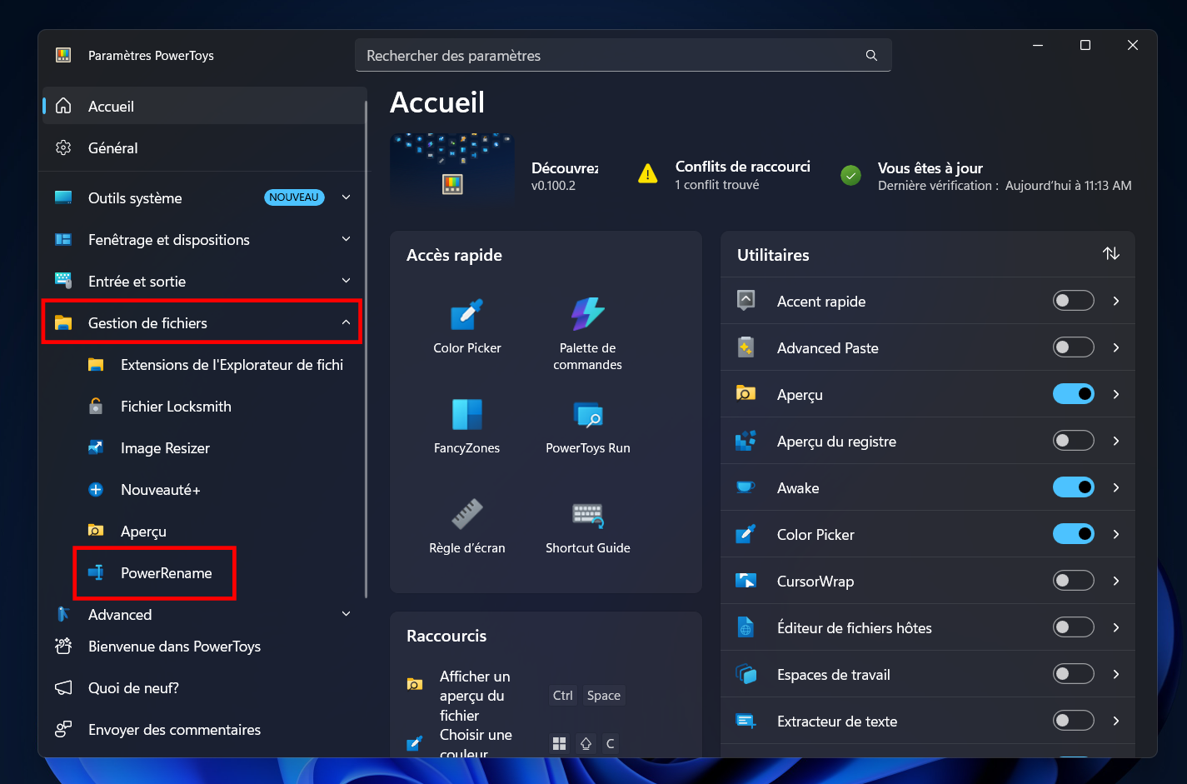The width and height of the screenshot is (1187, 784).
Task: Click the Advanced Paste utility icon
Action: coord(746,347)
